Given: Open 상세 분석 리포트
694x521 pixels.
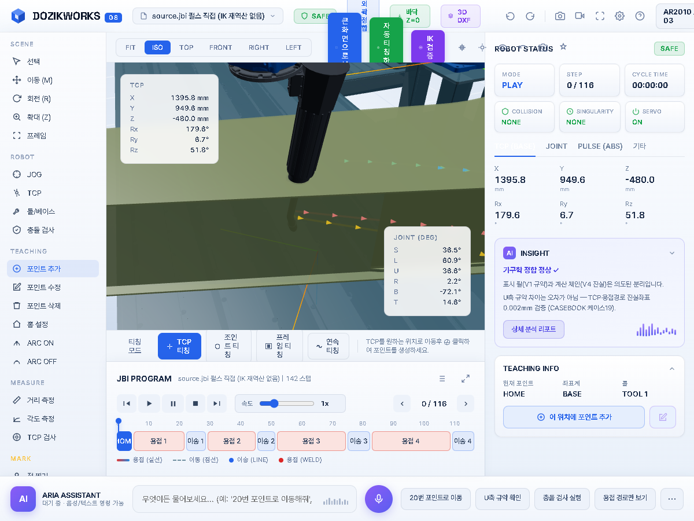Looking at the screenshot, I should point(534,329).
